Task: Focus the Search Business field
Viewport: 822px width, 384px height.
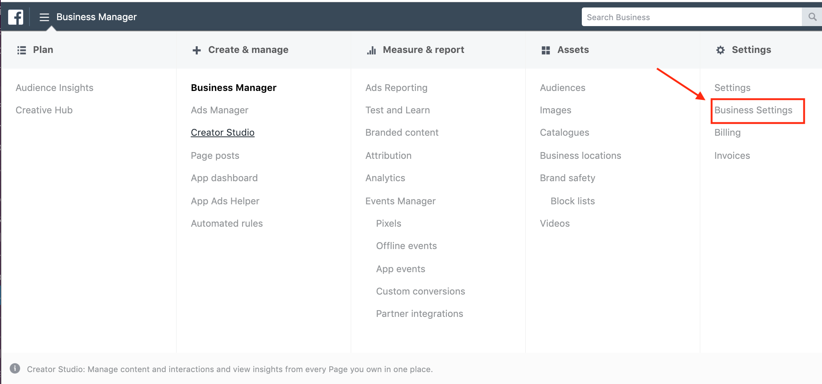Action: [x=692, y=17]
